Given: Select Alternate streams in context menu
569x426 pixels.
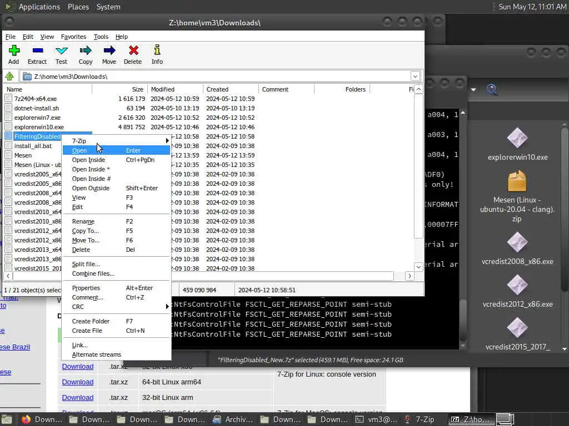Looking at the screenshot, I should pyautogui.click(x=116, y=354).
